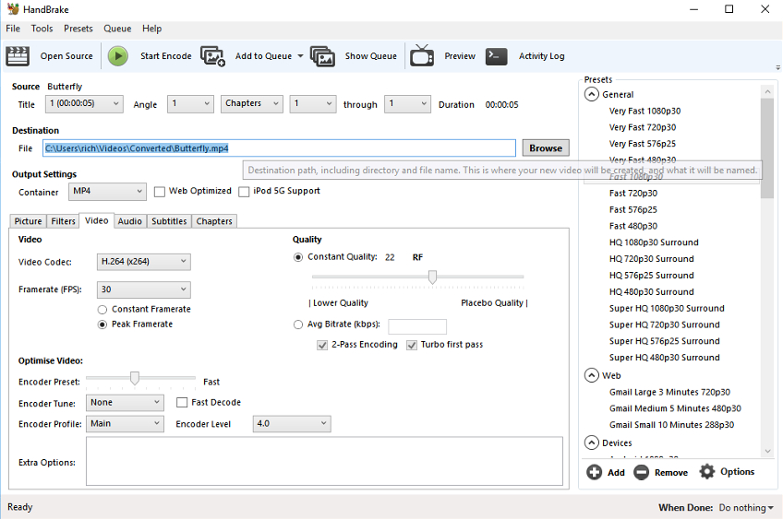Select the Super HQ 720p30 Surround preset

665,324
